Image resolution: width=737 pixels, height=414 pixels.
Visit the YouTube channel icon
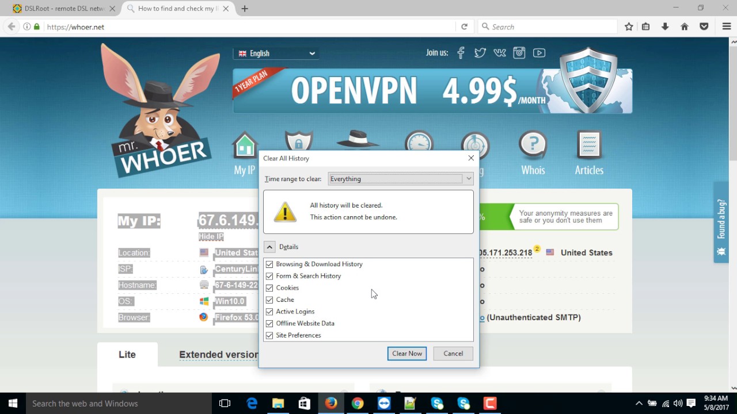pyautogui.click(x=539, y=53)
